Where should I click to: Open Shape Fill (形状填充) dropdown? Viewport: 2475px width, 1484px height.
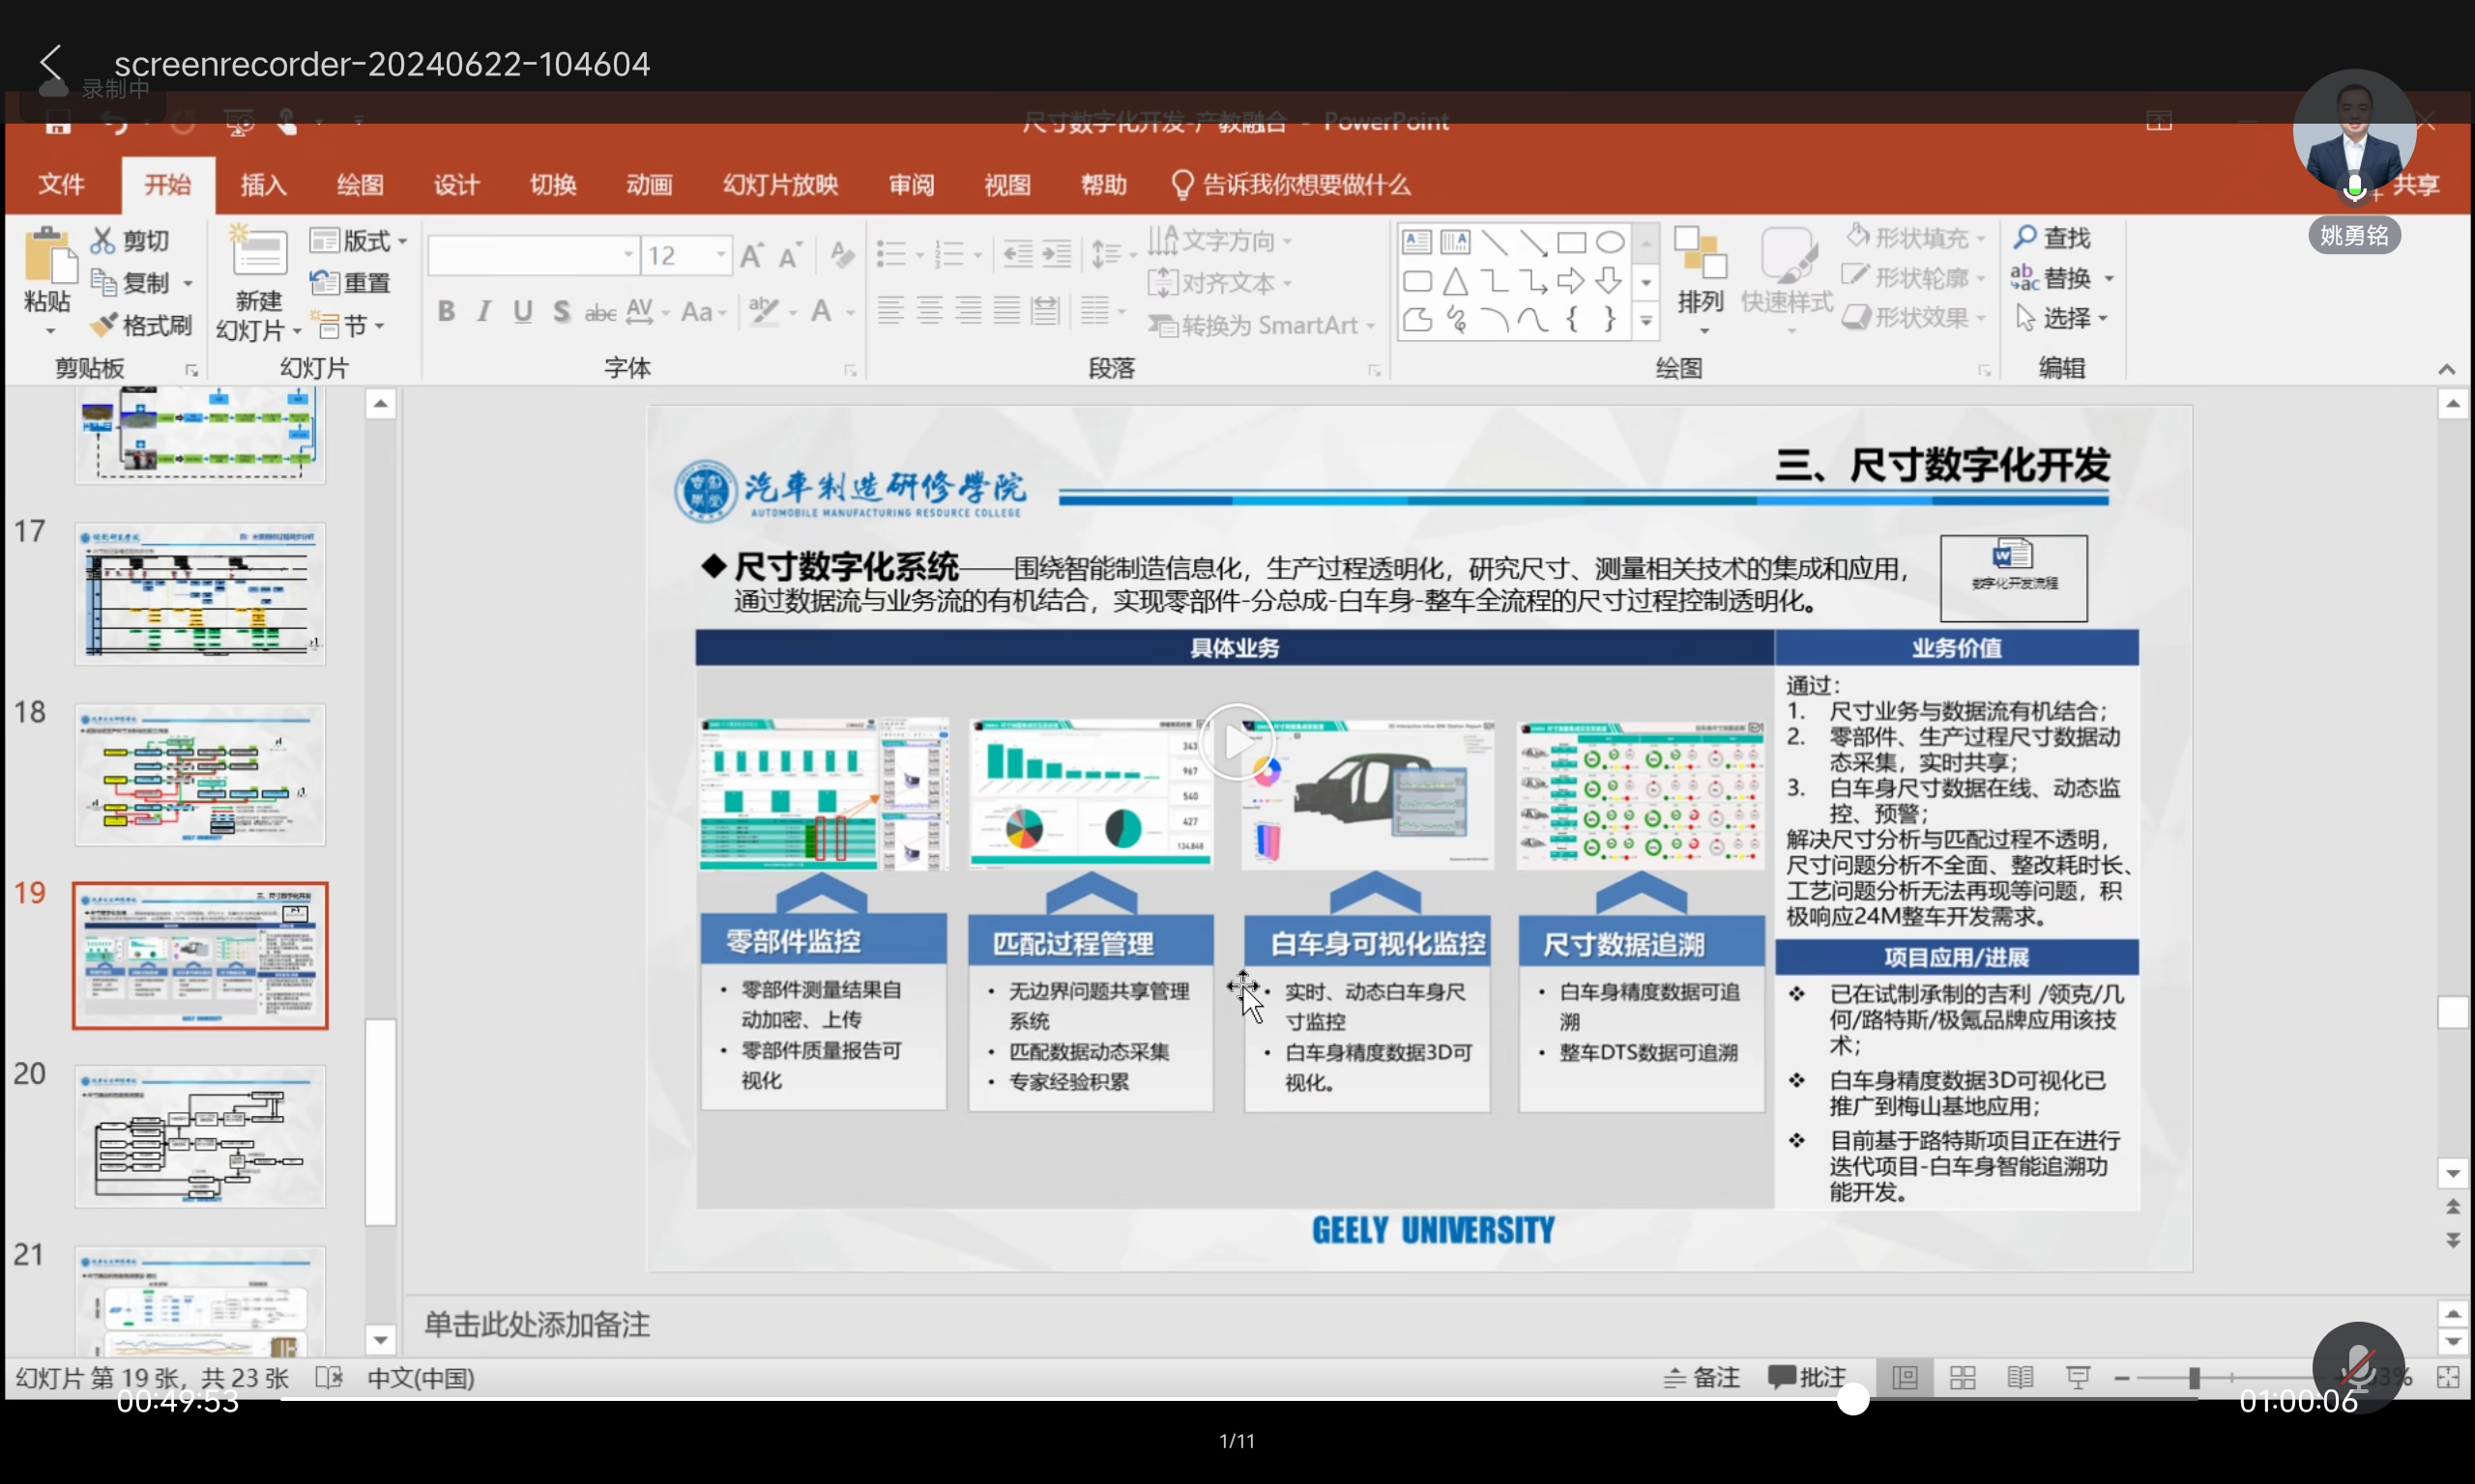point(1916,238)
